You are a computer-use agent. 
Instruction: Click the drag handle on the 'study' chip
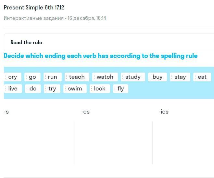(123, 77)
